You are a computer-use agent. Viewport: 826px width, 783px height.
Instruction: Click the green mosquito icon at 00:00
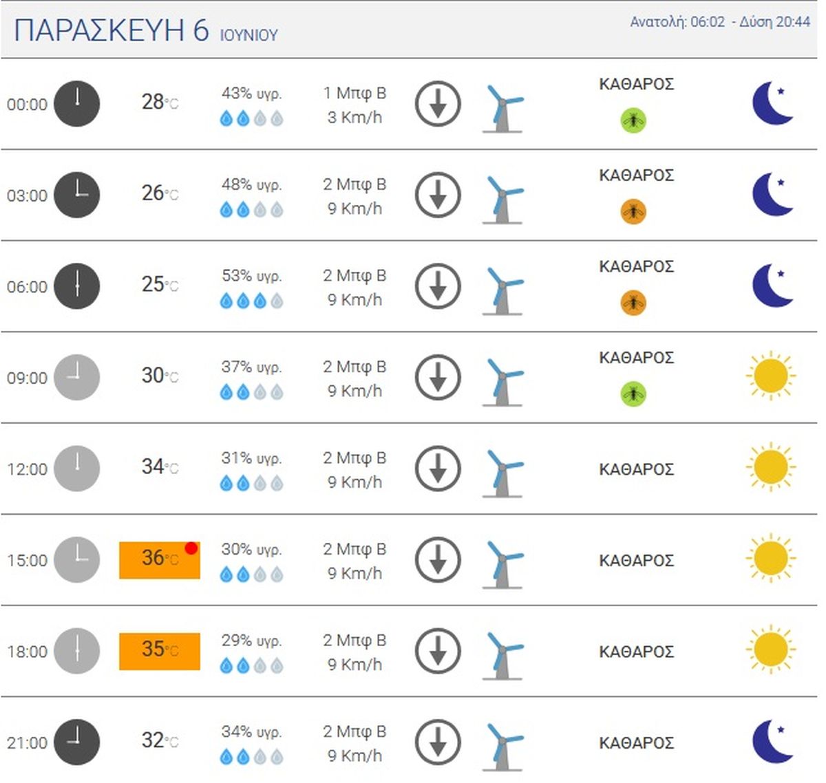click(x=633, y=120)
